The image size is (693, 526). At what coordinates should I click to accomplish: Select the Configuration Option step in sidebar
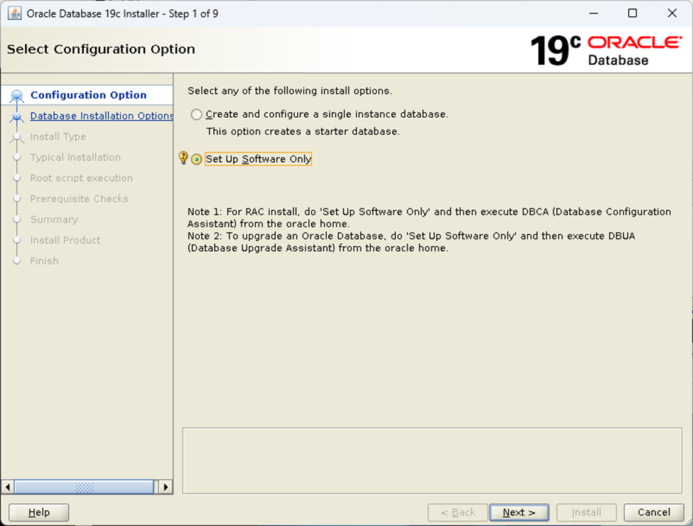coord(88,95)
